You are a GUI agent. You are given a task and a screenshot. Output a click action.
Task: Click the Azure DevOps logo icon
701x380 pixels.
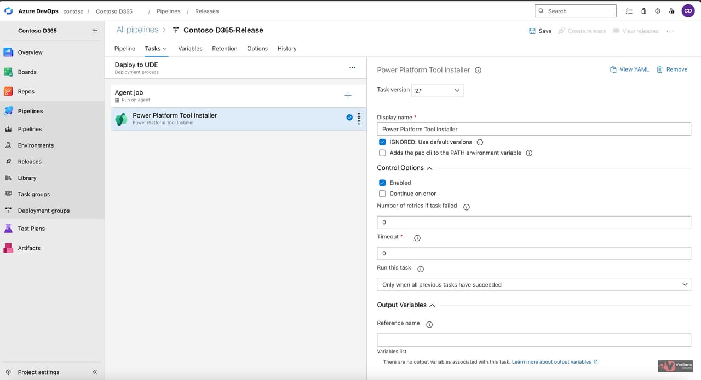(x=9, y=11)
